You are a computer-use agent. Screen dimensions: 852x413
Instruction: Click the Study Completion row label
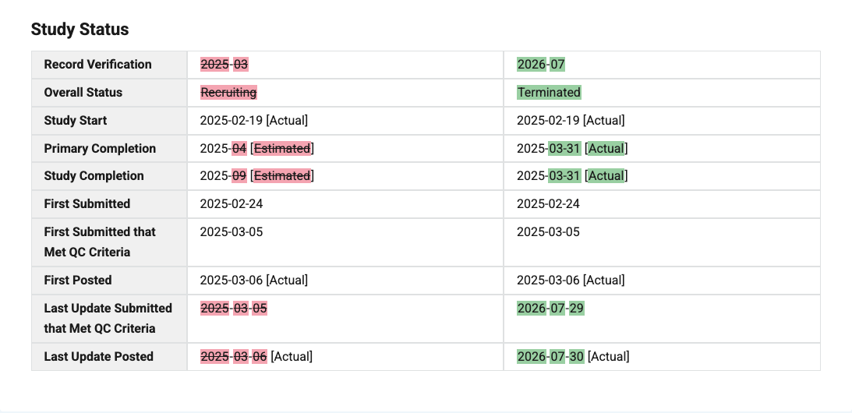[x=94, y=176]
